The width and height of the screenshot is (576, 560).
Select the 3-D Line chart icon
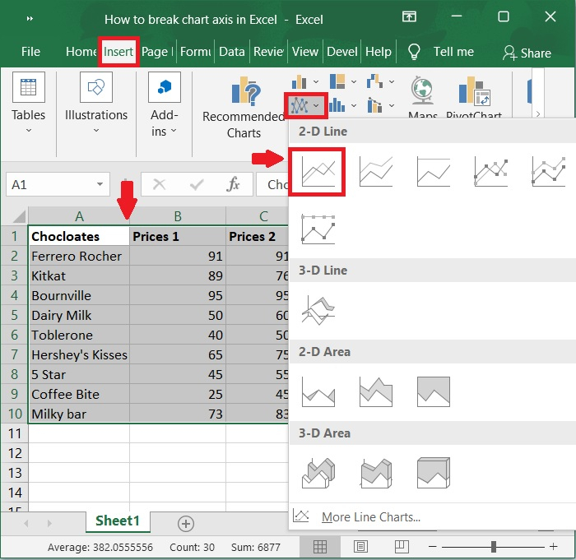tap(318, 310)
